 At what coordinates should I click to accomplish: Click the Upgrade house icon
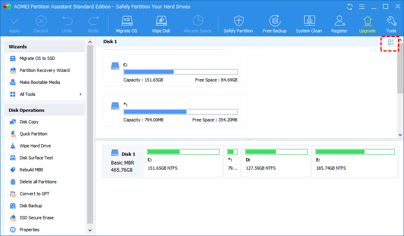pos(367,21)
